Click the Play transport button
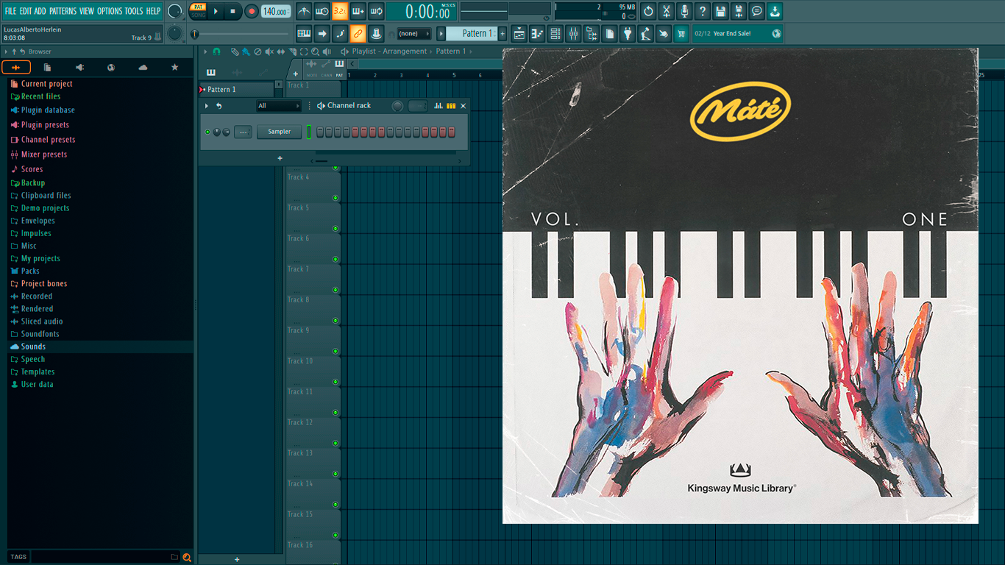Screen dimensions: 1005x565 pos(216,11)
